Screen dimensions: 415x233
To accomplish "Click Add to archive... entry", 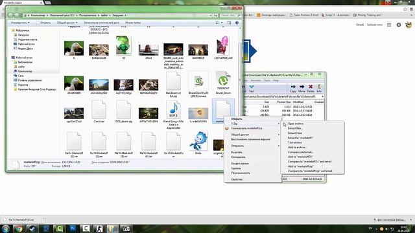I will coord(297,148).
